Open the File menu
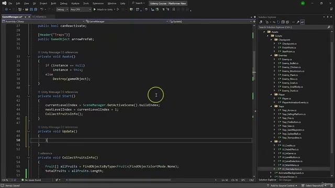 click(10, 4)
